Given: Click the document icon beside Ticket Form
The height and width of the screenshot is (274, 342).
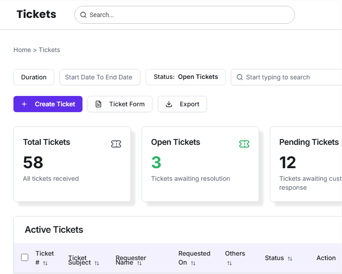Looking at the screenshot, I should [99, 104].
